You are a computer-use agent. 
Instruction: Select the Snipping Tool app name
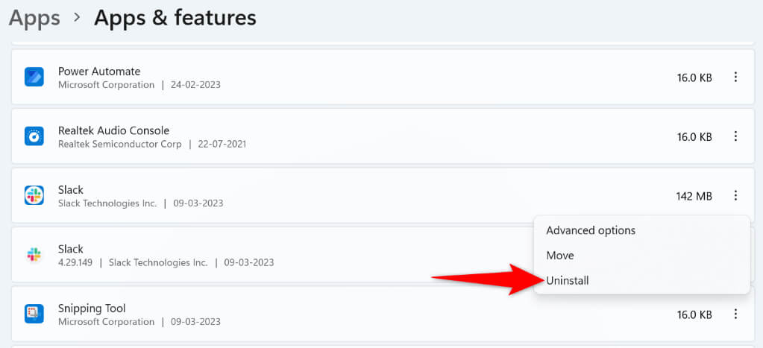click(92, 309)
